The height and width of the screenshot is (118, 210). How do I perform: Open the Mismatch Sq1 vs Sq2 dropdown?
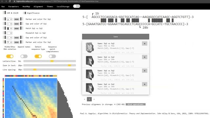pyautogui.click(x=10, y=33)
